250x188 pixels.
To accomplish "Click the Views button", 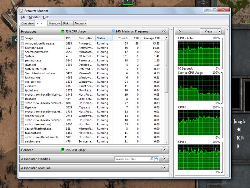I will [209, 31].
